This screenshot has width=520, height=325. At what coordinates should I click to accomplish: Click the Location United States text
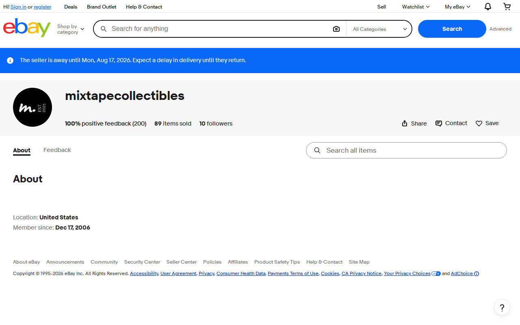point(45,217)
